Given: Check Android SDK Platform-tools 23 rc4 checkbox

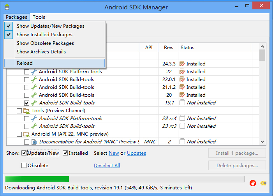Looking at the screenshot, I should tap(26, 118).
